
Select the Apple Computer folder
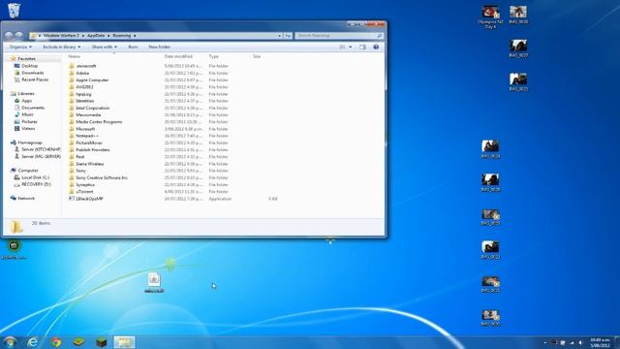pos(92,79)
